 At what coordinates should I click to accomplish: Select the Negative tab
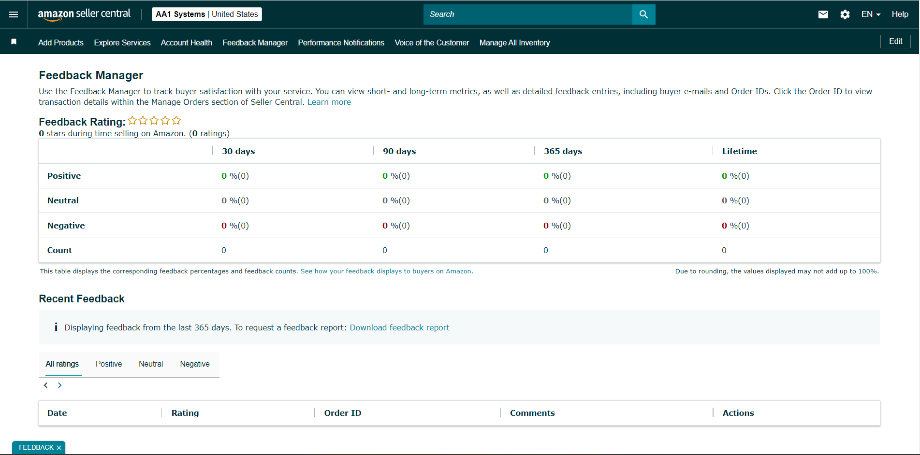[x=195, y=364]
